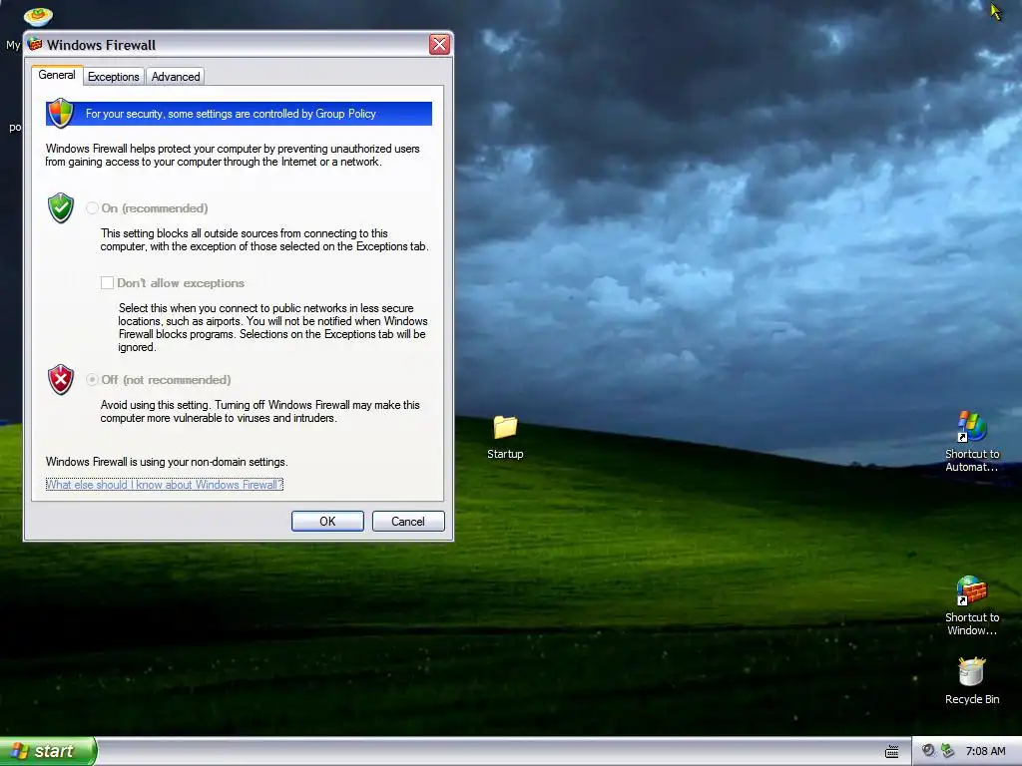Click the Group Policy security shield icon
The height and width of the screenshot is (766, 1022).
coord(61,114)
